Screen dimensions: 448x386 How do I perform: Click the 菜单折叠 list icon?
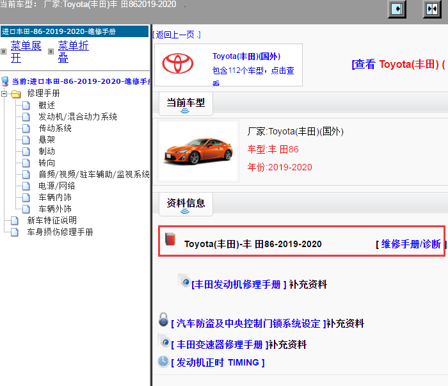(x=51, y=51)
